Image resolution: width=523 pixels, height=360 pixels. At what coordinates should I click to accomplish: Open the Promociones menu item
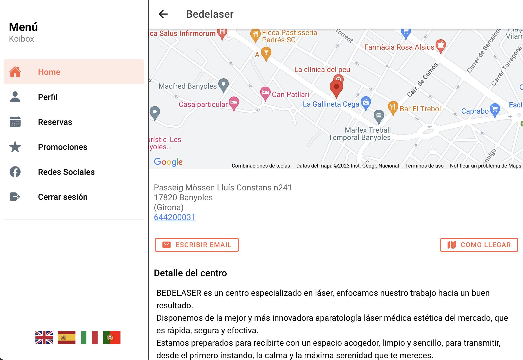pos(74,147)
